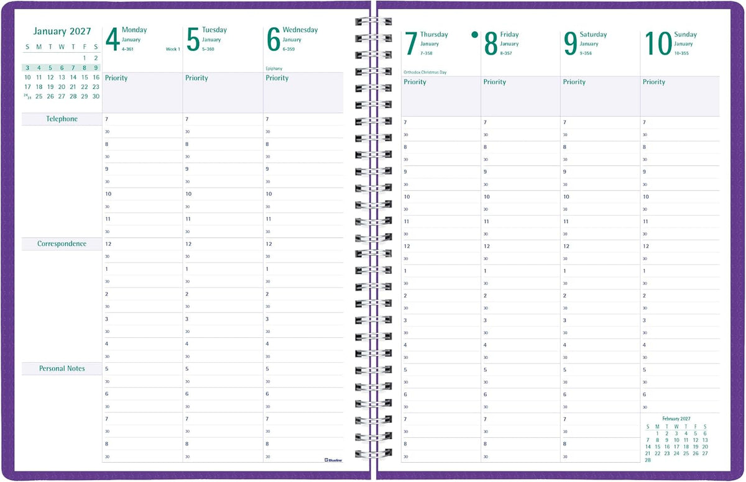Click the Priority box under Thursday
The width and height of the screenshot is (746, 482).
click(441, 96)
